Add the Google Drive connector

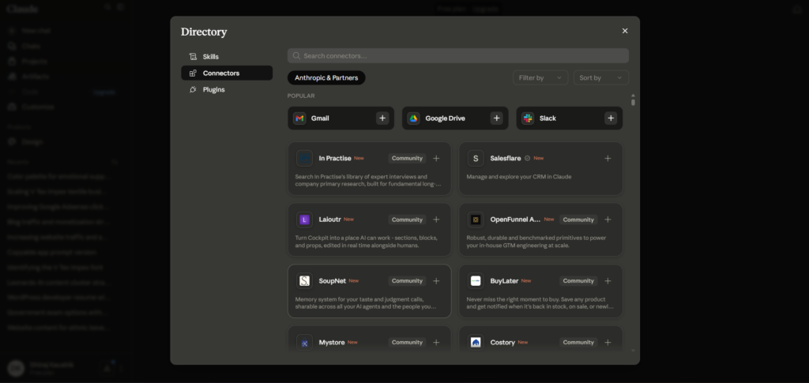pos(496,118)
